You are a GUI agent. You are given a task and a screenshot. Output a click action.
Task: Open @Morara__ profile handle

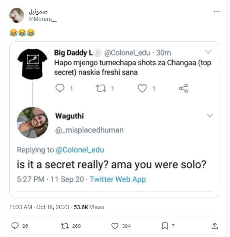pos(43,19)
